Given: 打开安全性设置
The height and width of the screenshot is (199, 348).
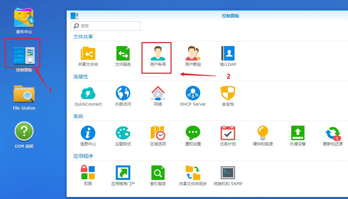Looking at the screenshot, I should pos(228,95).
